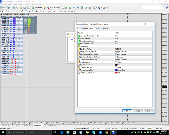Select the Text 'A' drawing tool

pyautogui.click(x=29, y=11)
